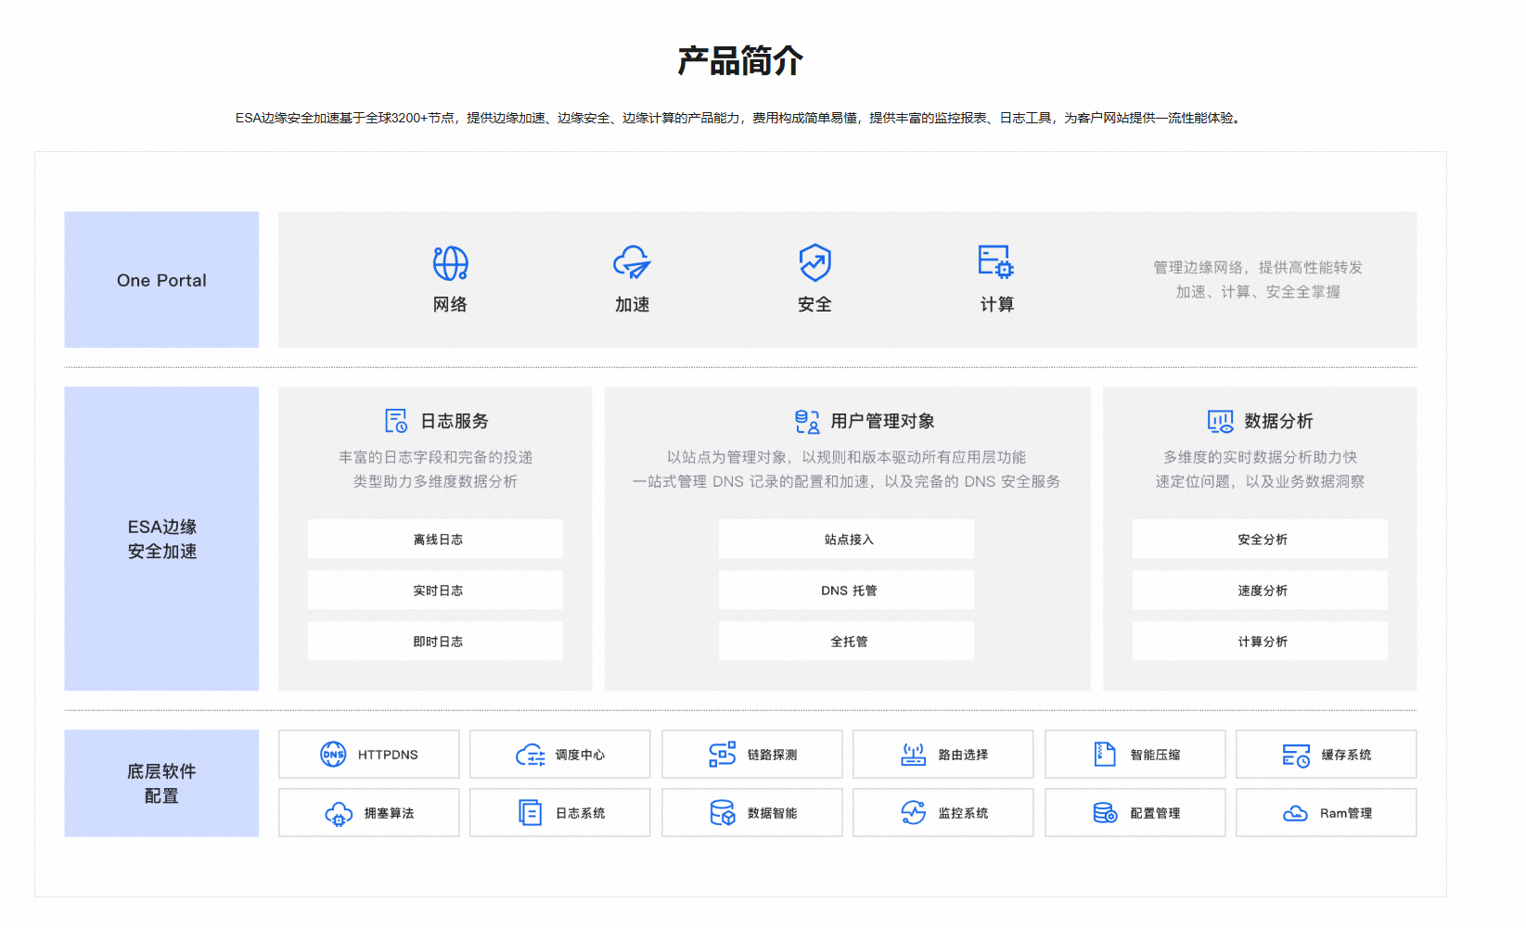Click the cloud icon beside Ram管理
This screenshot has width=1526, height=928.
(x=1295, y=813)
